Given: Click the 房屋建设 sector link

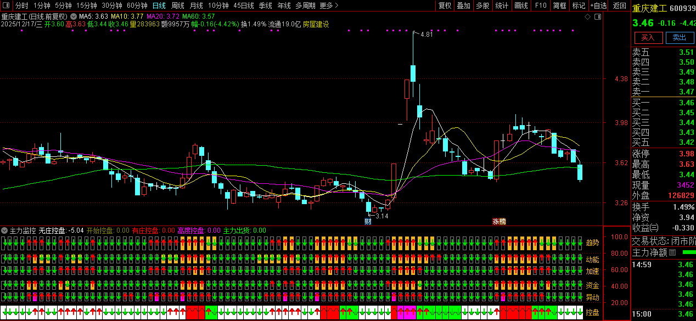Looking at the screenshot, I should 316,24.
